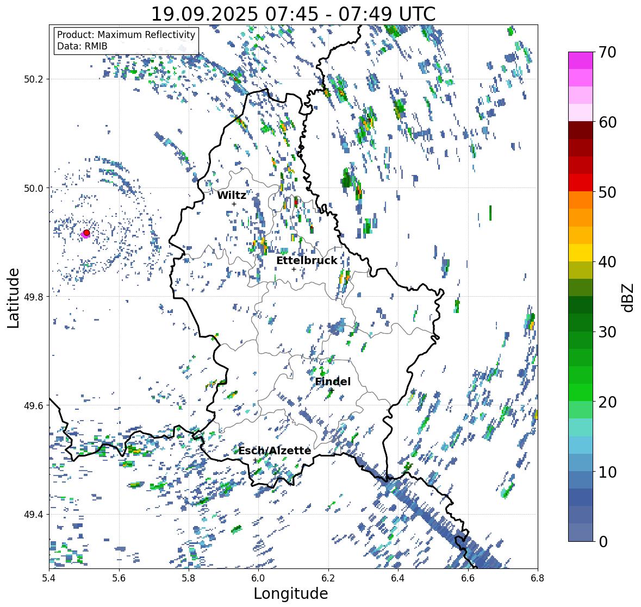Click the Esch/Alzette city label
The width and height of the screenshot is (641, 607).
[x=275, y=450]
